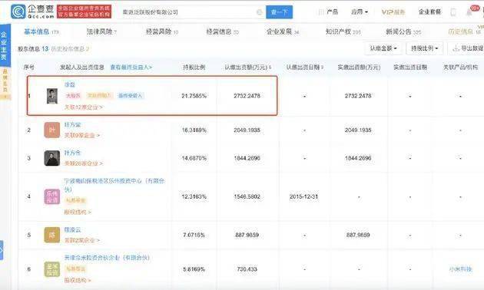The image size is (484, 290).
Task: Switch to 新闻公告 tab
Action: pyautogui.click(x=403, y=31)
